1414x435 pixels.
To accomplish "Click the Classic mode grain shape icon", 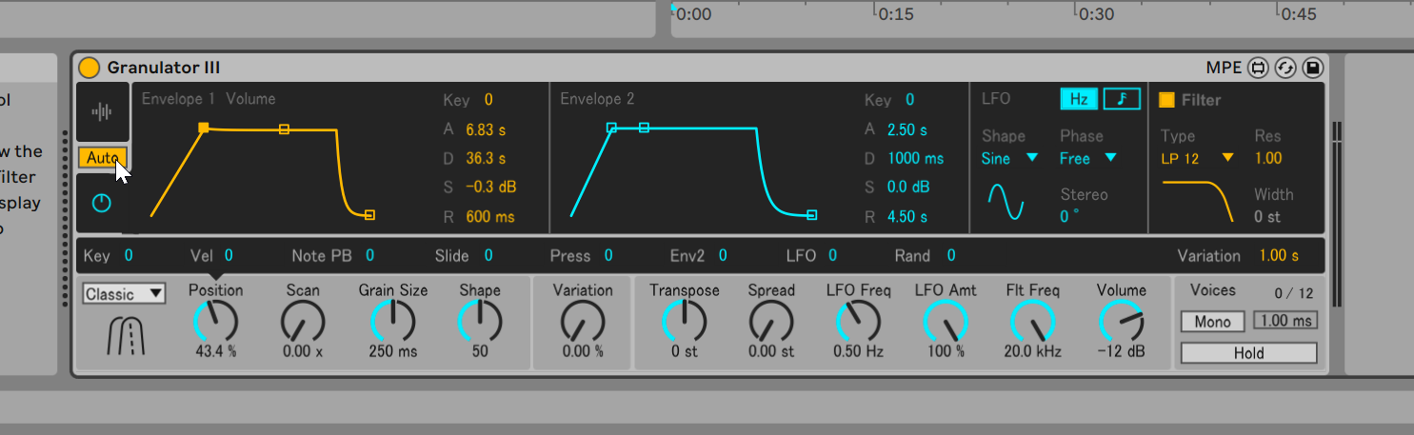I will tap(124, 336).
